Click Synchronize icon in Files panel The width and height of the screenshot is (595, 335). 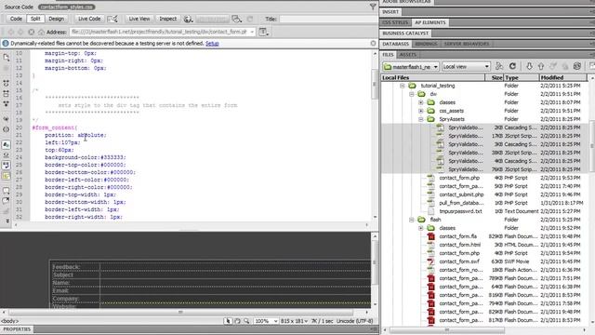pyautogui.click(x=576, y=66)
